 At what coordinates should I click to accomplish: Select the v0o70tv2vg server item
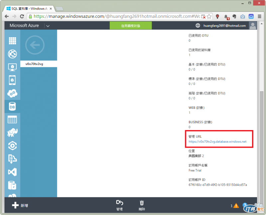click(39, 64)
